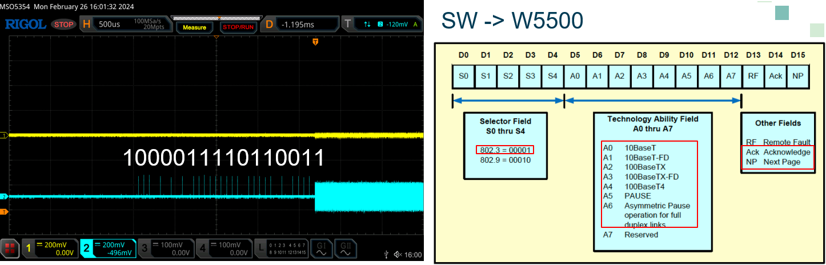Click the 802.3 = 00001 value
The image size is (826, 265).
click(505, 150)
